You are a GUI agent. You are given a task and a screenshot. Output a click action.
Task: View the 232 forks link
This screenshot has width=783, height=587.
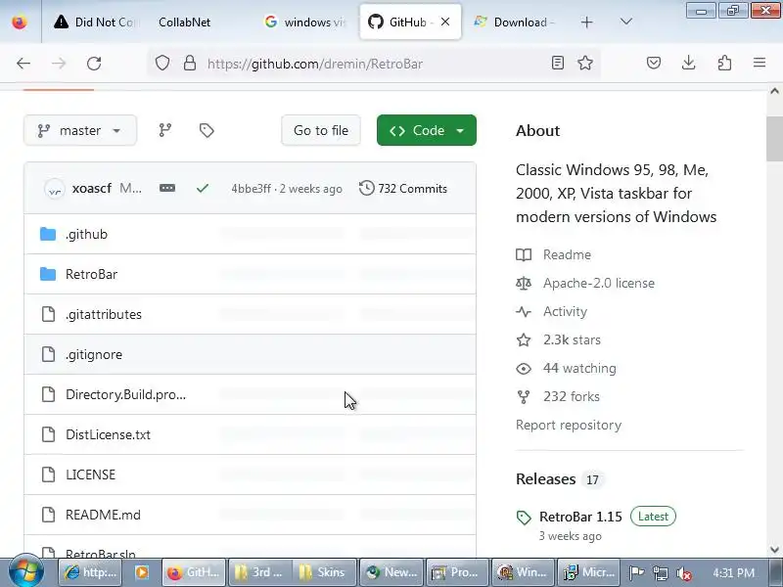(x=572, y=397)
